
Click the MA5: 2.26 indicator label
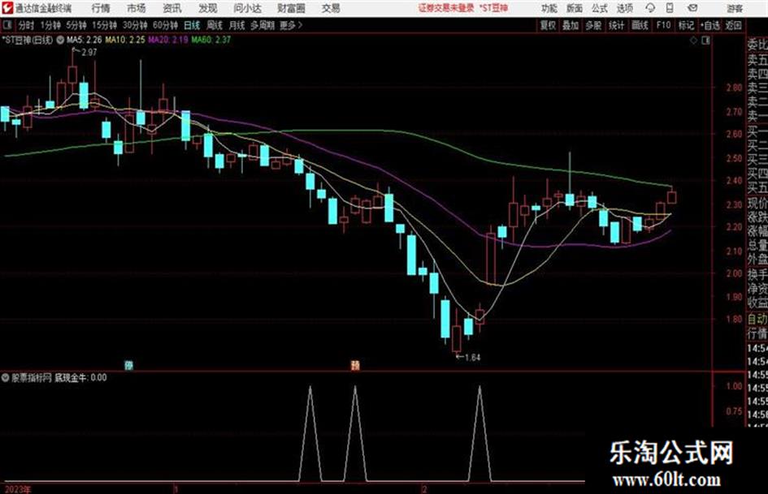click(x=85, y=40)
